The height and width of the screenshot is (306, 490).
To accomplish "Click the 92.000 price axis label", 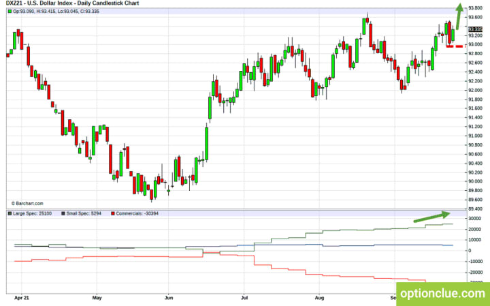I will pos(475,90).
